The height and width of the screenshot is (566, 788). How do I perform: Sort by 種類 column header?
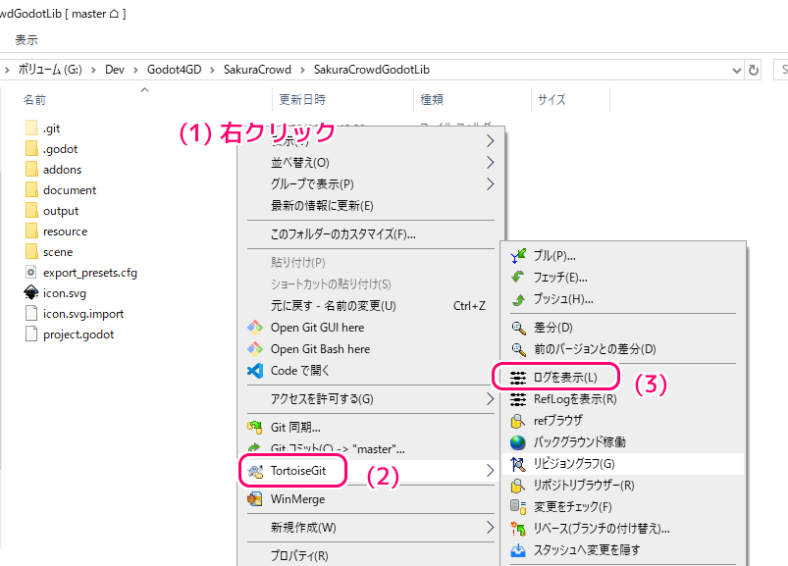click(432, 100)
